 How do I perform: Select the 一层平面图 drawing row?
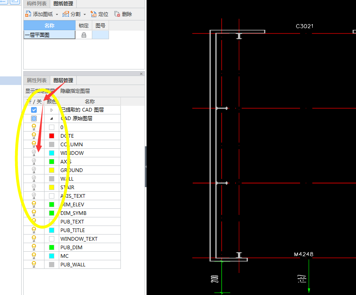point(49,35)
